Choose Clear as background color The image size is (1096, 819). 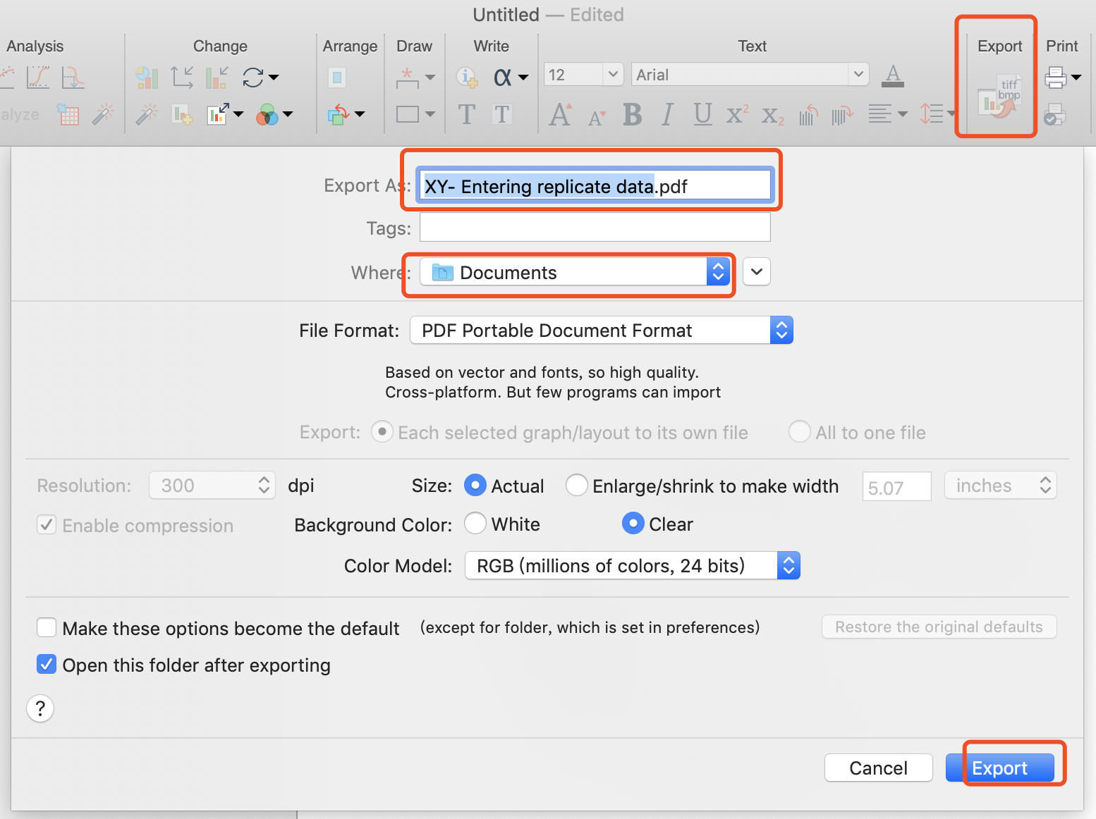coord(633,524)
